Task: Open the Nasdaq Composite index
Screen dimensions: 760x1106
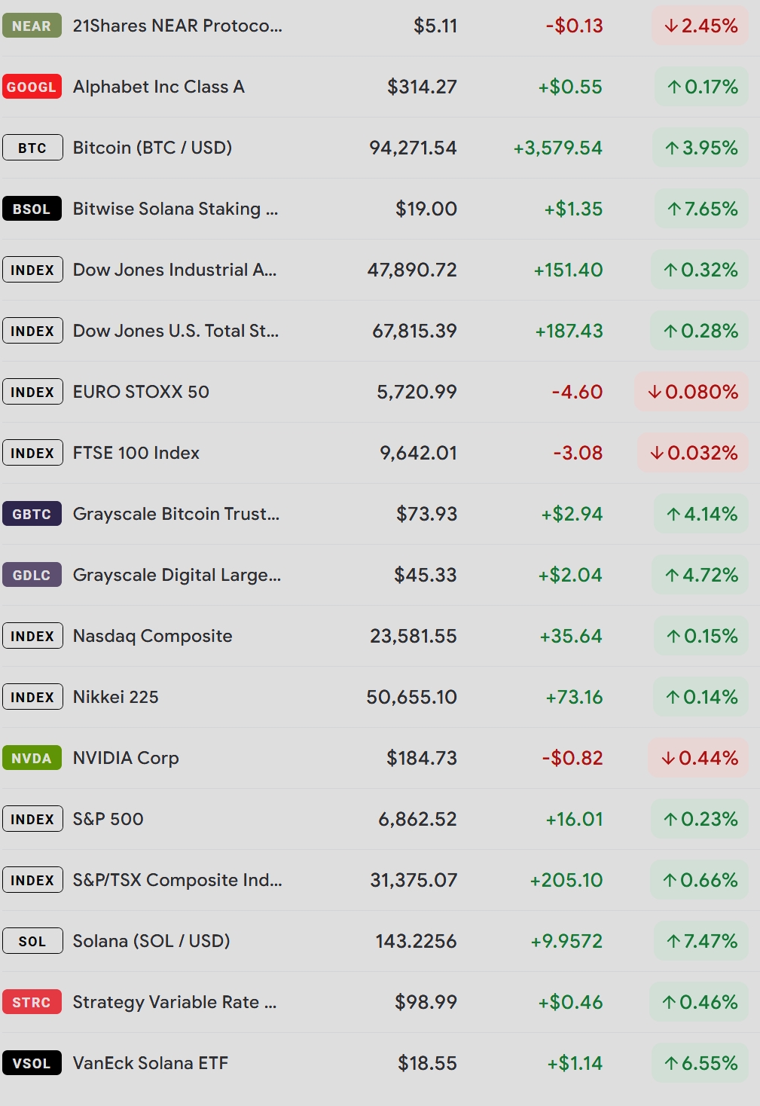Action: click(x=152, y=637)
